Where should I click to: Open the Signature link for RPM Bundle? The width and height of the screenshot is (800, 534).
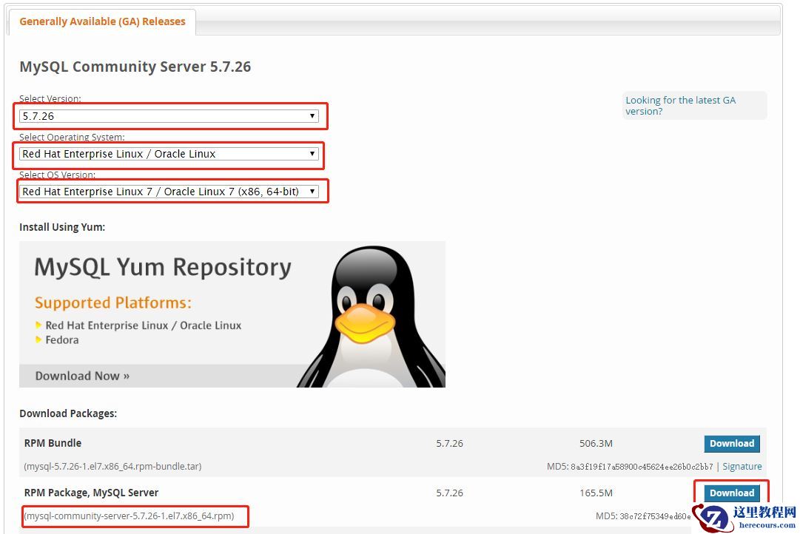(742, 466)
